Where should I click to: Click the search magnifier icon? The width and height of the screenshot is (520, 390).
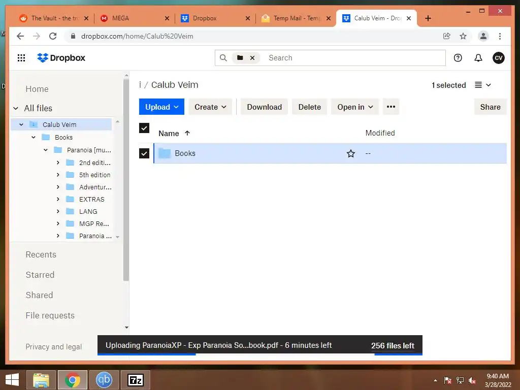click(x=223, y=58)
